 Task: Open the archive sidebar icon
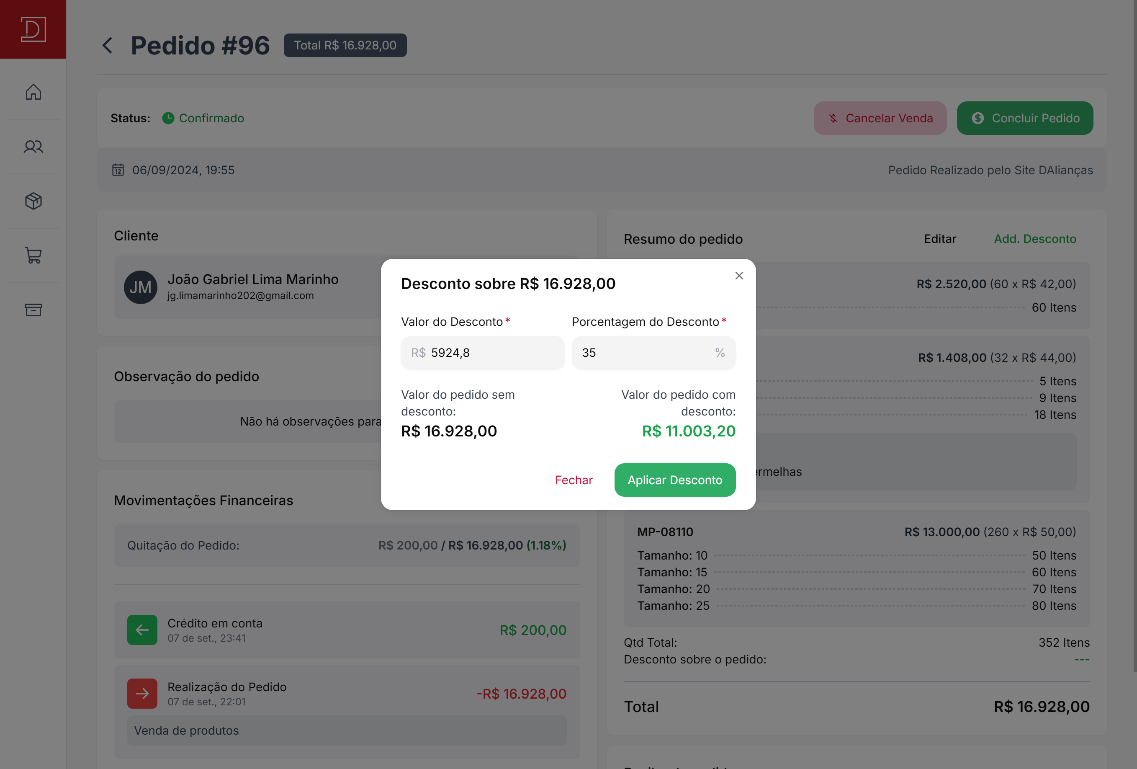[x=33, y=310]
